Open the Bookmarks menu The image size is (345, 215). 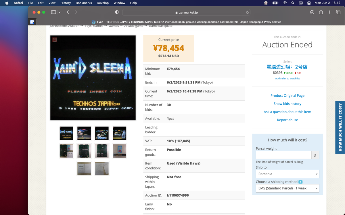pyautogui.click(x=84, y=3)
